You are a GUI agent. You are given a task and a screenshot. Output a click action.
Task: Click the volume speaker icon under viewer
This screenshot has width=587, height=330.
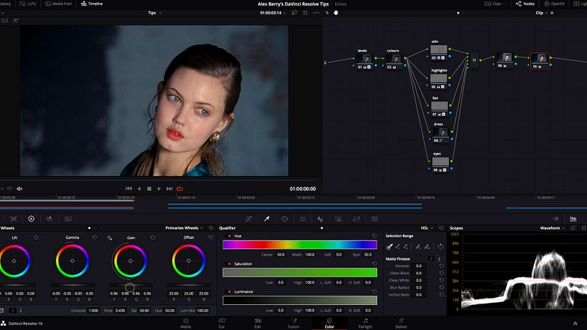click(19, 188)
